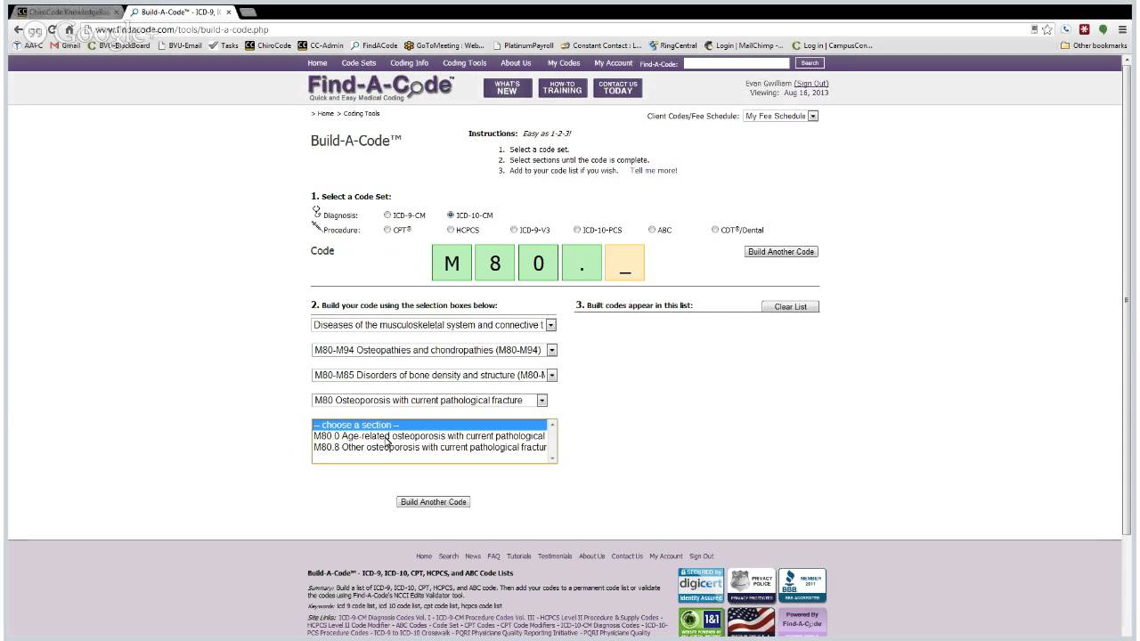Viewport: 1140px width, 641px height.
Task: Click the Home breadcrumb link
Action: click(326, 114)
